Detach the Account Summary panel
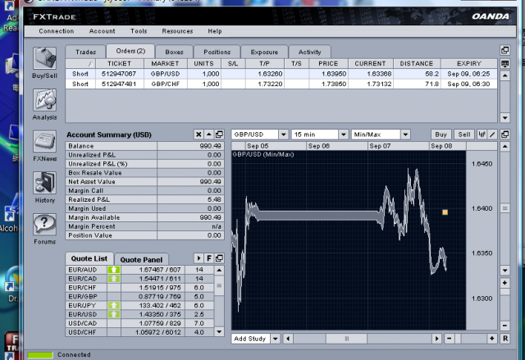Viewport: 525px width, 360px height. [x=219, y=134]
